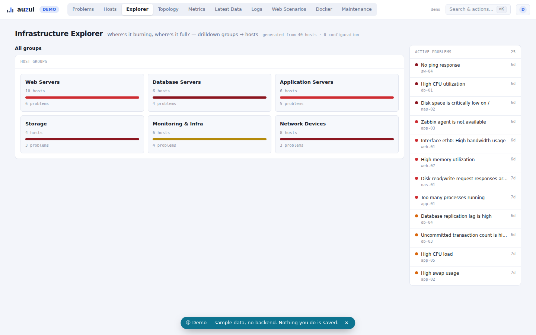Open the Problems tab
Image resolution: width=536 pixels, height=335 pixels.
coord(83,9)
